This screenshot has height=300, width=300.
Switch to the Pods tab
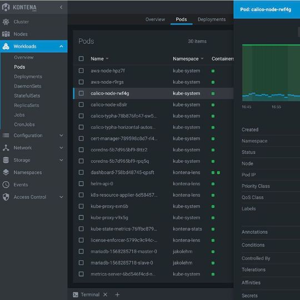181,19
